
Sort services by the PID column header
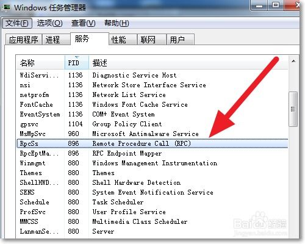pyautogui.click(x=77, y=63)
